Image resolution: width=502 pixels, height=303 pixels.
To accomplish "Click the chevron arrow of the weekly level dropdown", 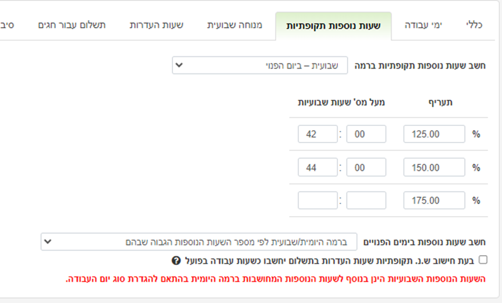I will [179, 65].
